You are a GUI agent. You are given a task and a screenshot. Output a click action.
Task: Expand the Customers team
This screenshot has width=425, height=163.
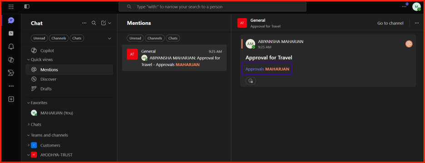point(29,145)
